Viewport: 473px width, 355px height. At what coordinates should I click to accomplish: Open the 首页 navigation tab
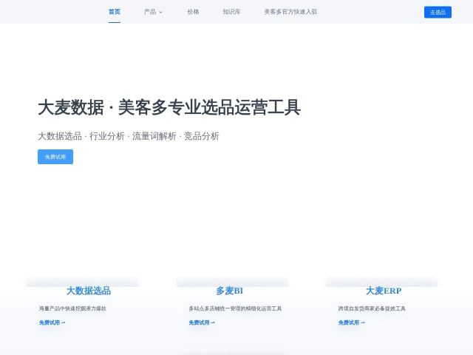coord(115,12)
